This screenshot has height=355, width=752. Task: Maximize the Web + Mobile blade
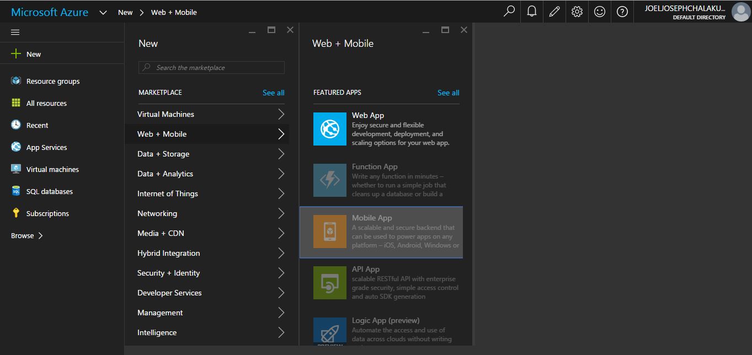click(x=445, y=30)
